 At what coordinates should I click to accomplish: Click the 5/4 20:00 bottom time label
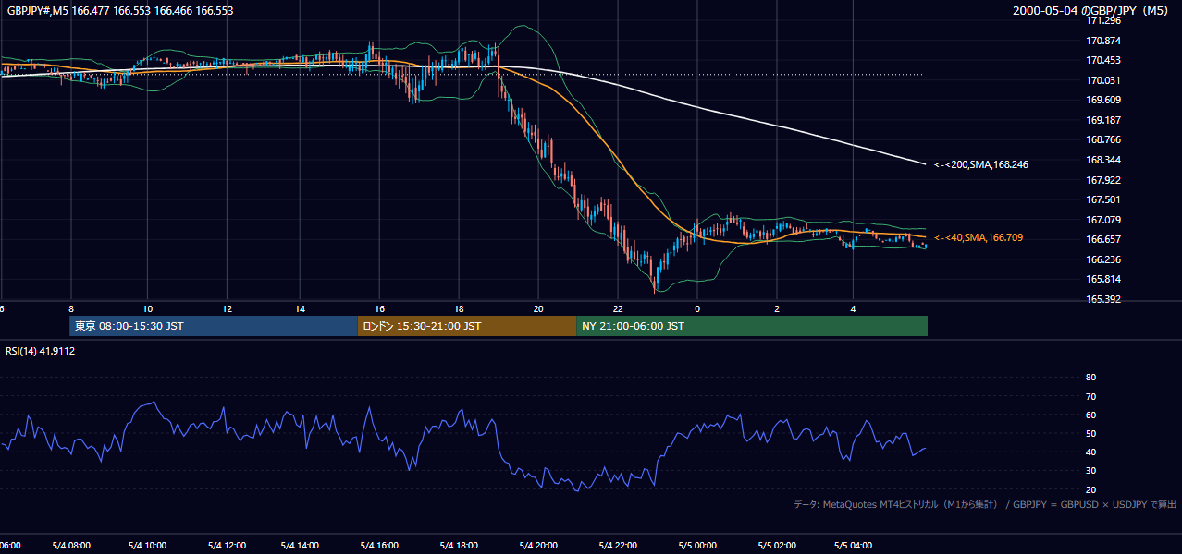tap(538, 546)
